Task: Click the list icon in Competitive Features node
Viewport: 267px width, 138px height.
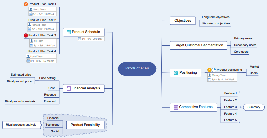Action: pyautogui.click(x=176, y=107)
